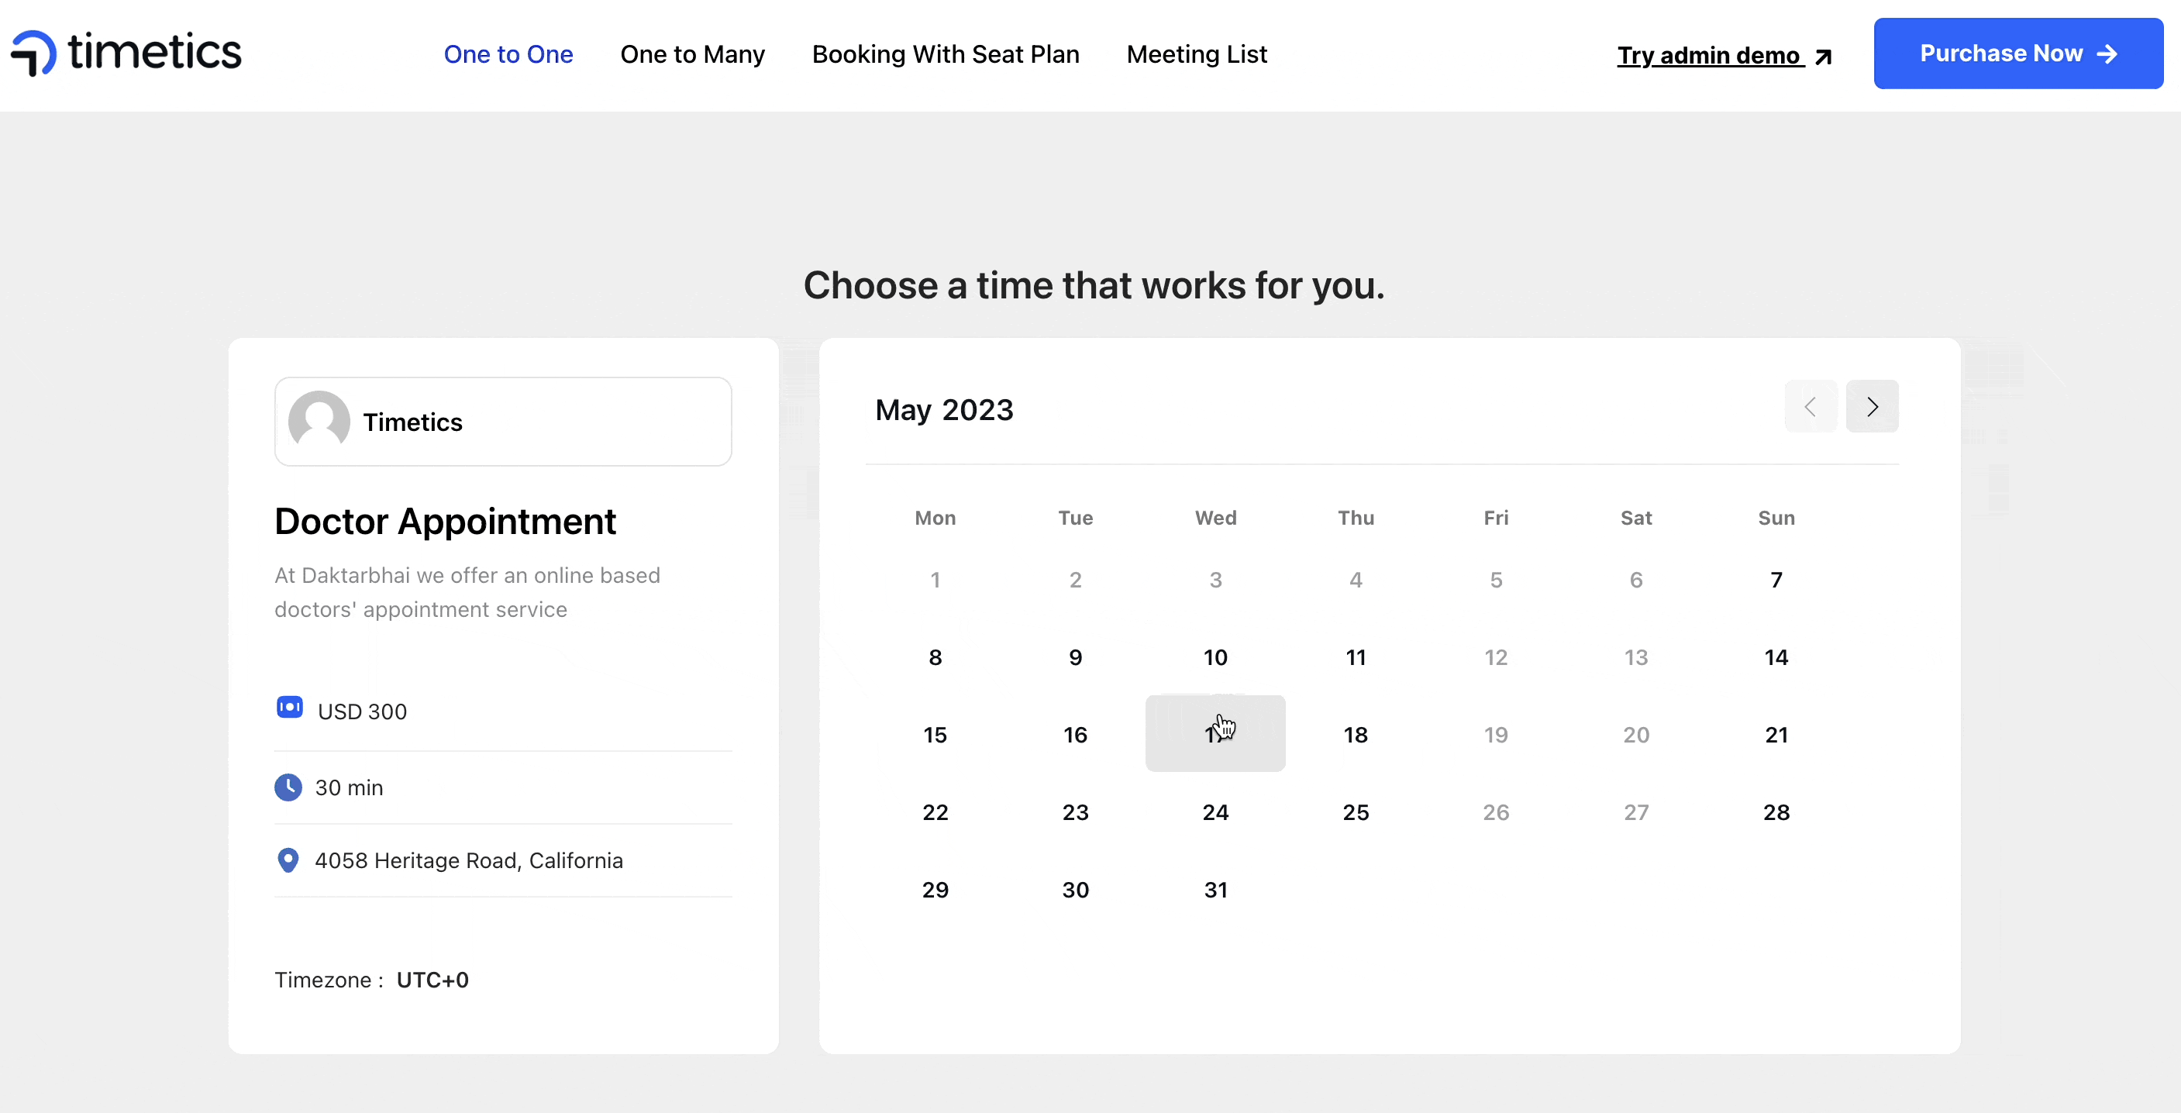Viewport: 2181px width, 1113px height.
Task: Select the One to Many menu item
Action: pos(692,54)
